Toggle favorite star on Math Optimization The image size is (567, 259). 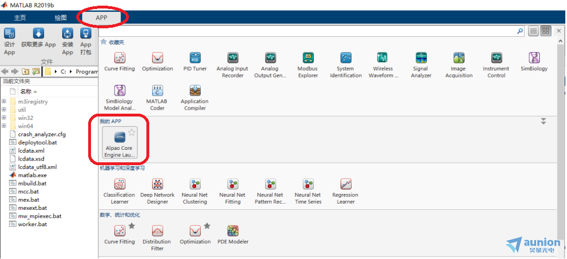click(x=207, y=226)
